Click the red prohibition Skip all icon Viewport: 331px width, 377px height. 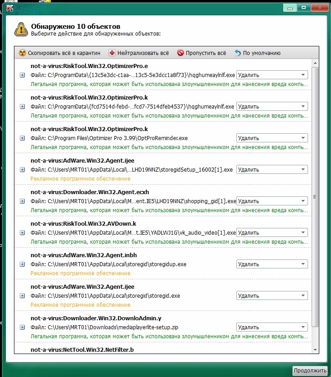pos(180,52)
